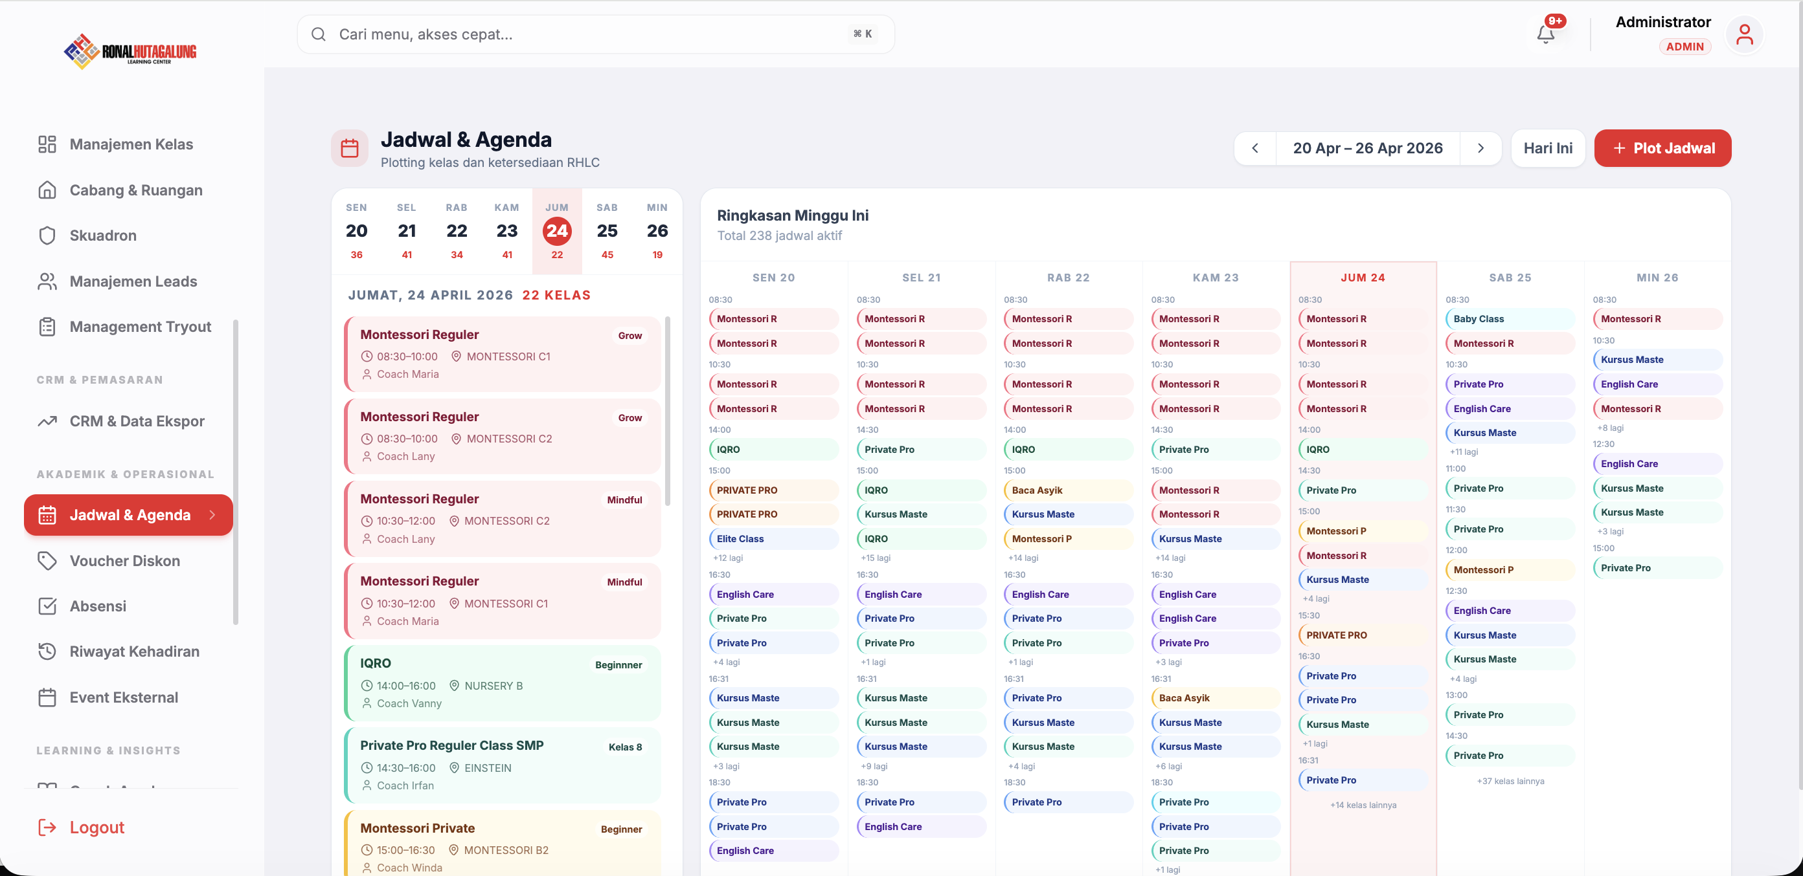
Task: Select the SAB 25 day tab
Action: click(607, 231)
